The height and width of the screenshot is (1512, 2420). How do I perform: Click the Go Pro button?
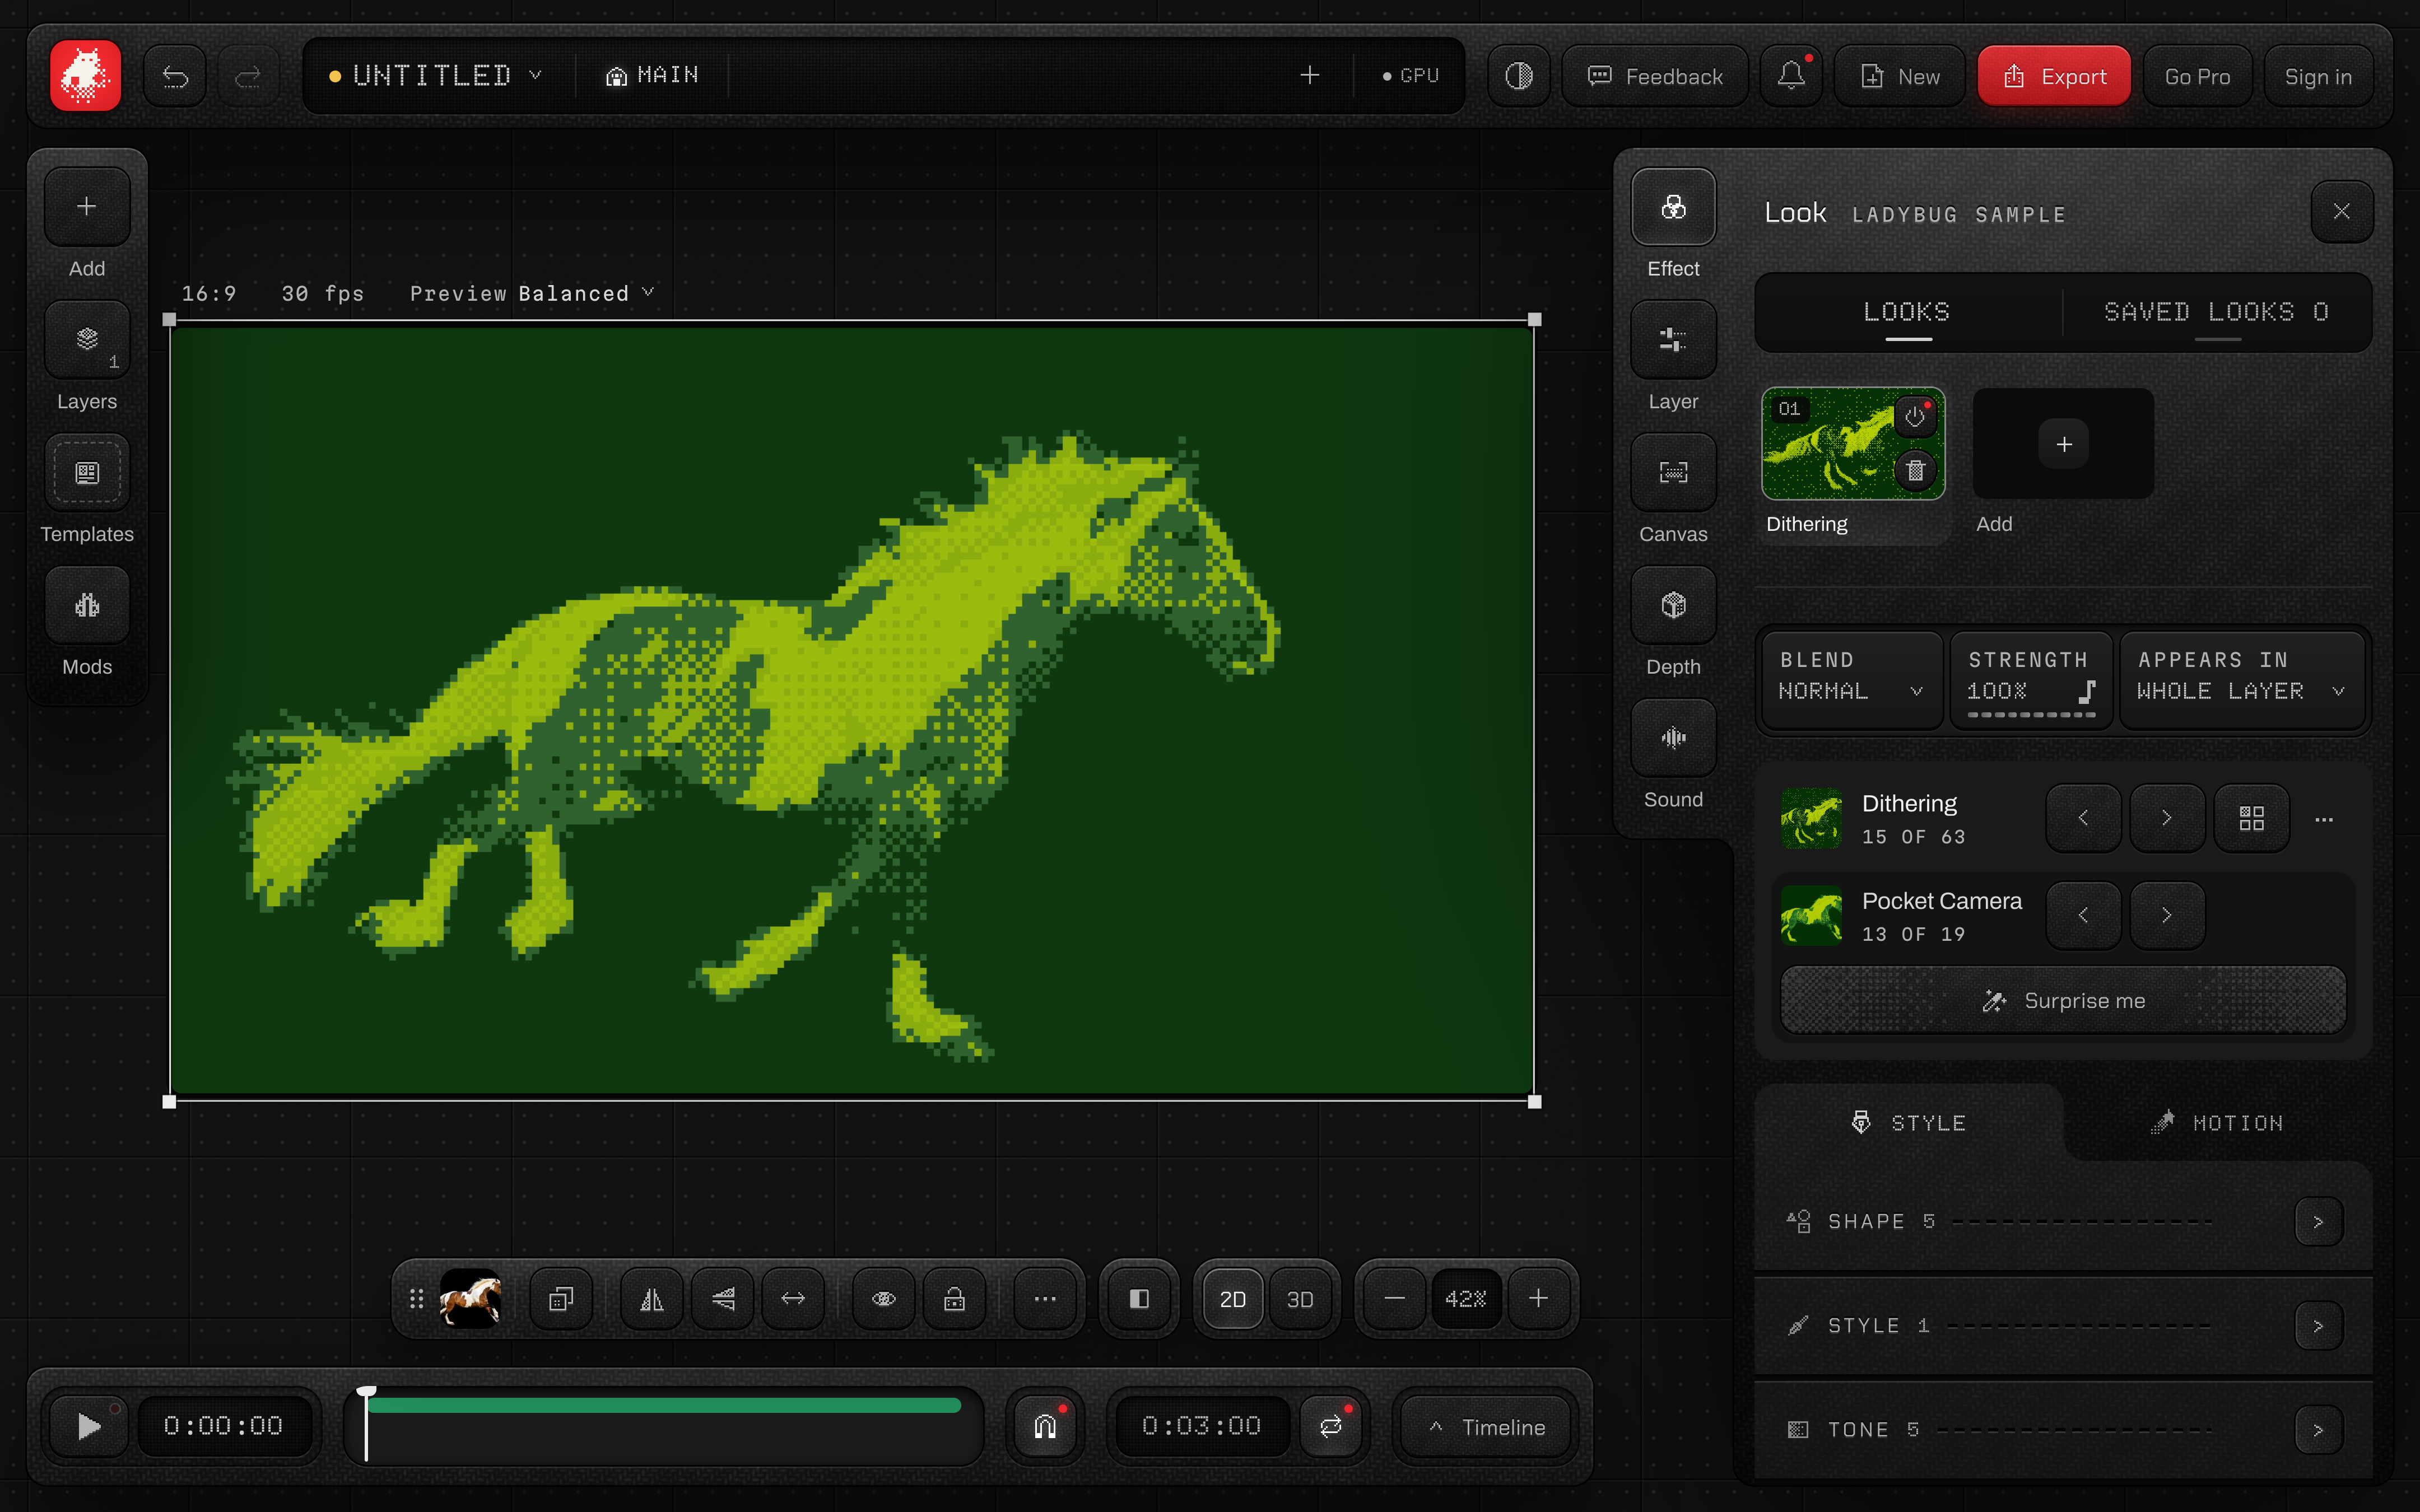click(x=2197, y=76)
